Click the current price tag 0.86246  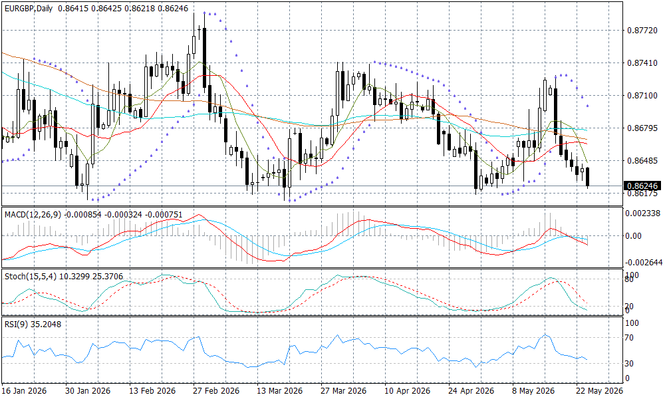pos(642,186)
